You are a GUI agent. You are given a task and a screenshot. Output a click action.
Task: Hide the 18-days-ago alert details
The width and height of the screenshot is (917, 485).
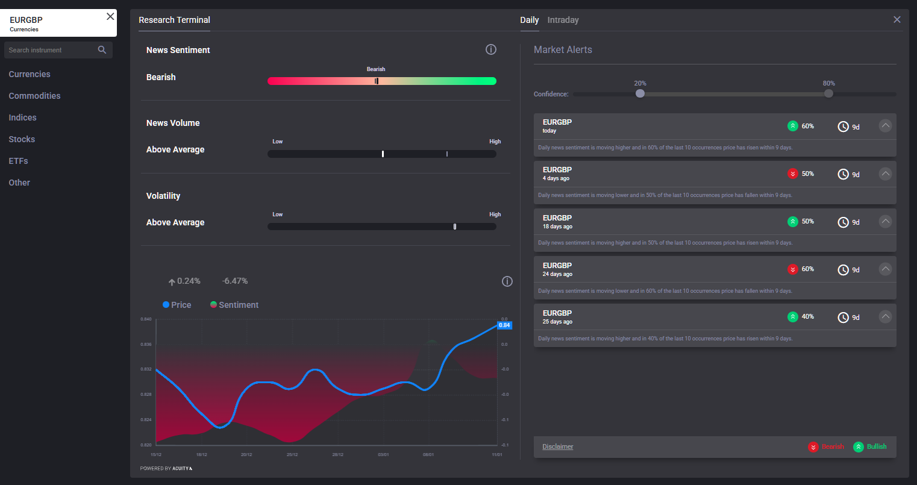click(885, 221)
